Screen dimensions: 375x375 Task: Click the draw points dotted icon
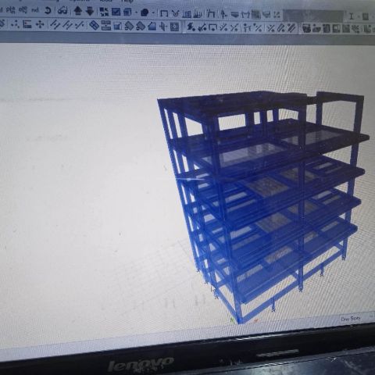[15, 25]
